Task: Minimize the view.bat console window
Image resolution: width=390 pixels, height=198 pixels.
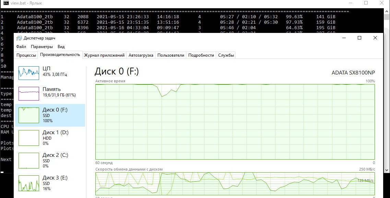Action: pos(351,3)
